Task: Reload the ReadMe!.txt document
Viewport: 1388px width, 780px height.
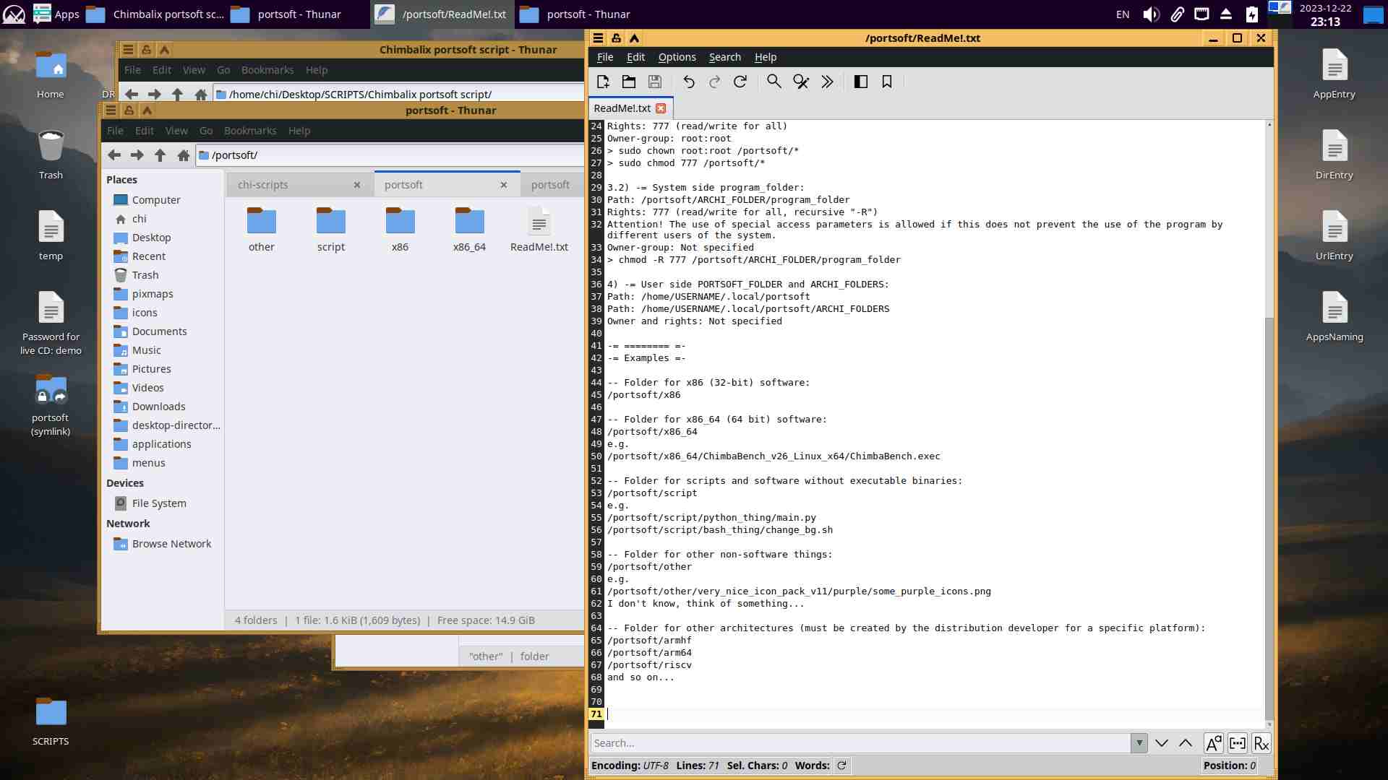Action: pyautogui.click(x=740, y=82)
